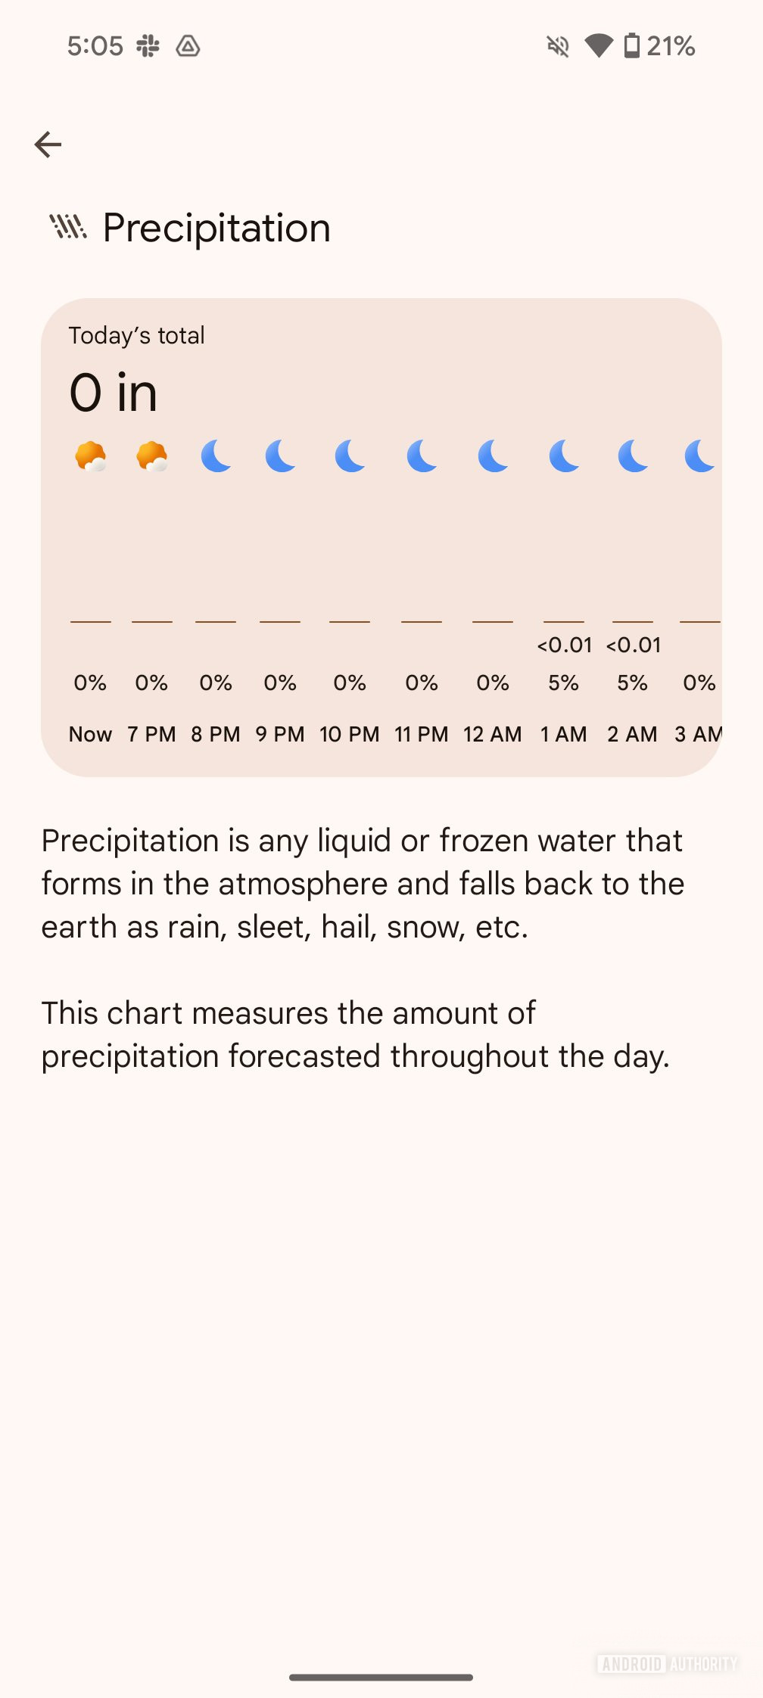This screenshot has width=763, height=1698.
Task: Tap the muted sound icon in status bar
Action: click(558, 46)
